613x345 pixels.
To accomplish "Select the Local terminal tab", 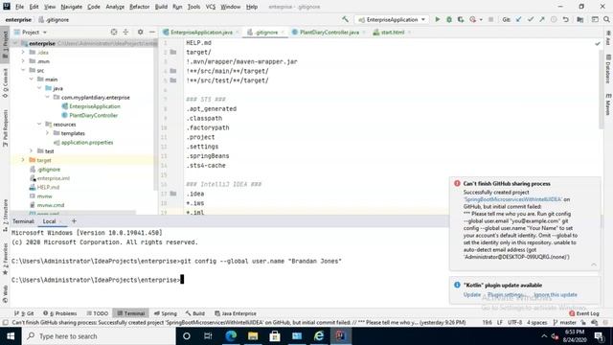I will pyautogui.click(x=49, y=221).
